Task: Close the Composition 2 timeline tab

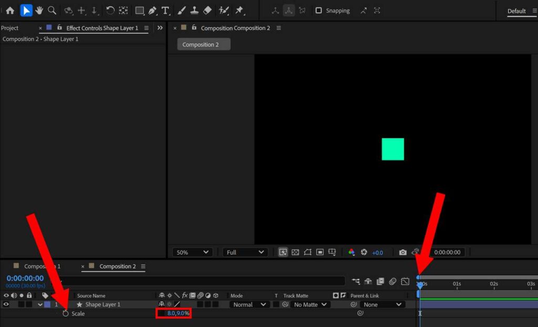Action: point(82,266)
